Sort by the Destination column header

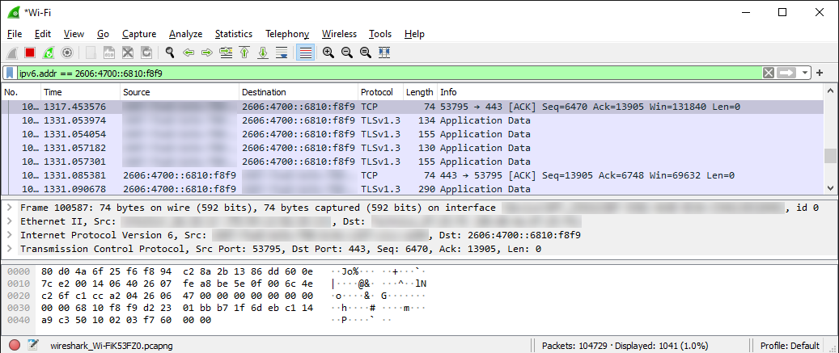[299, 92]
